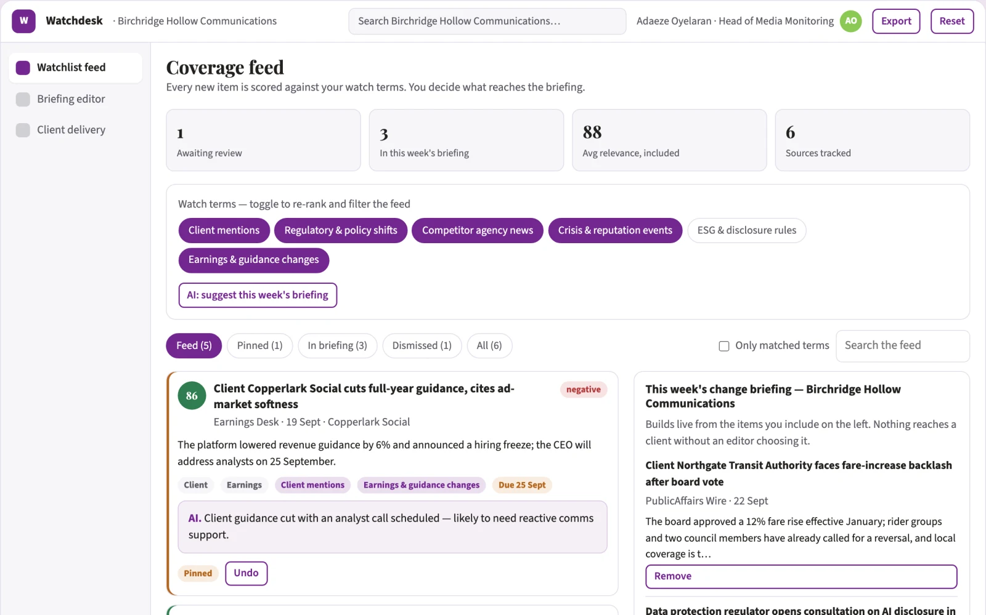
Task: Remove Northgate Transit item from briefing
Action: click(801, 576)
